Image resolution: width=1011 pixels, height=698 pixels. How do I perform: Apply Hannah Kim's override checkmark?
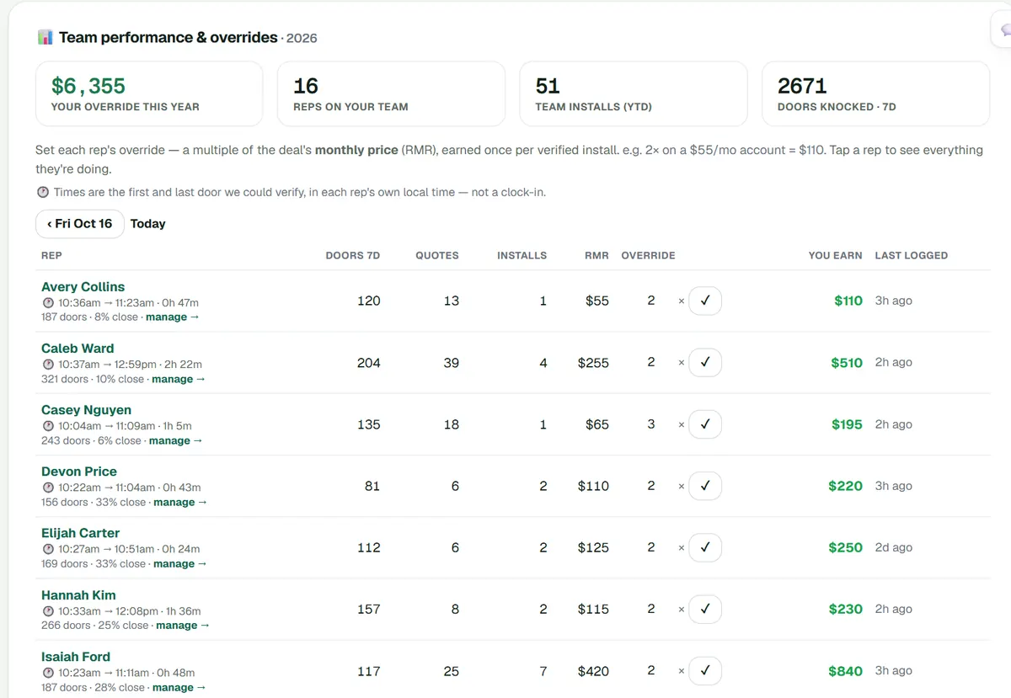[705, 609]
